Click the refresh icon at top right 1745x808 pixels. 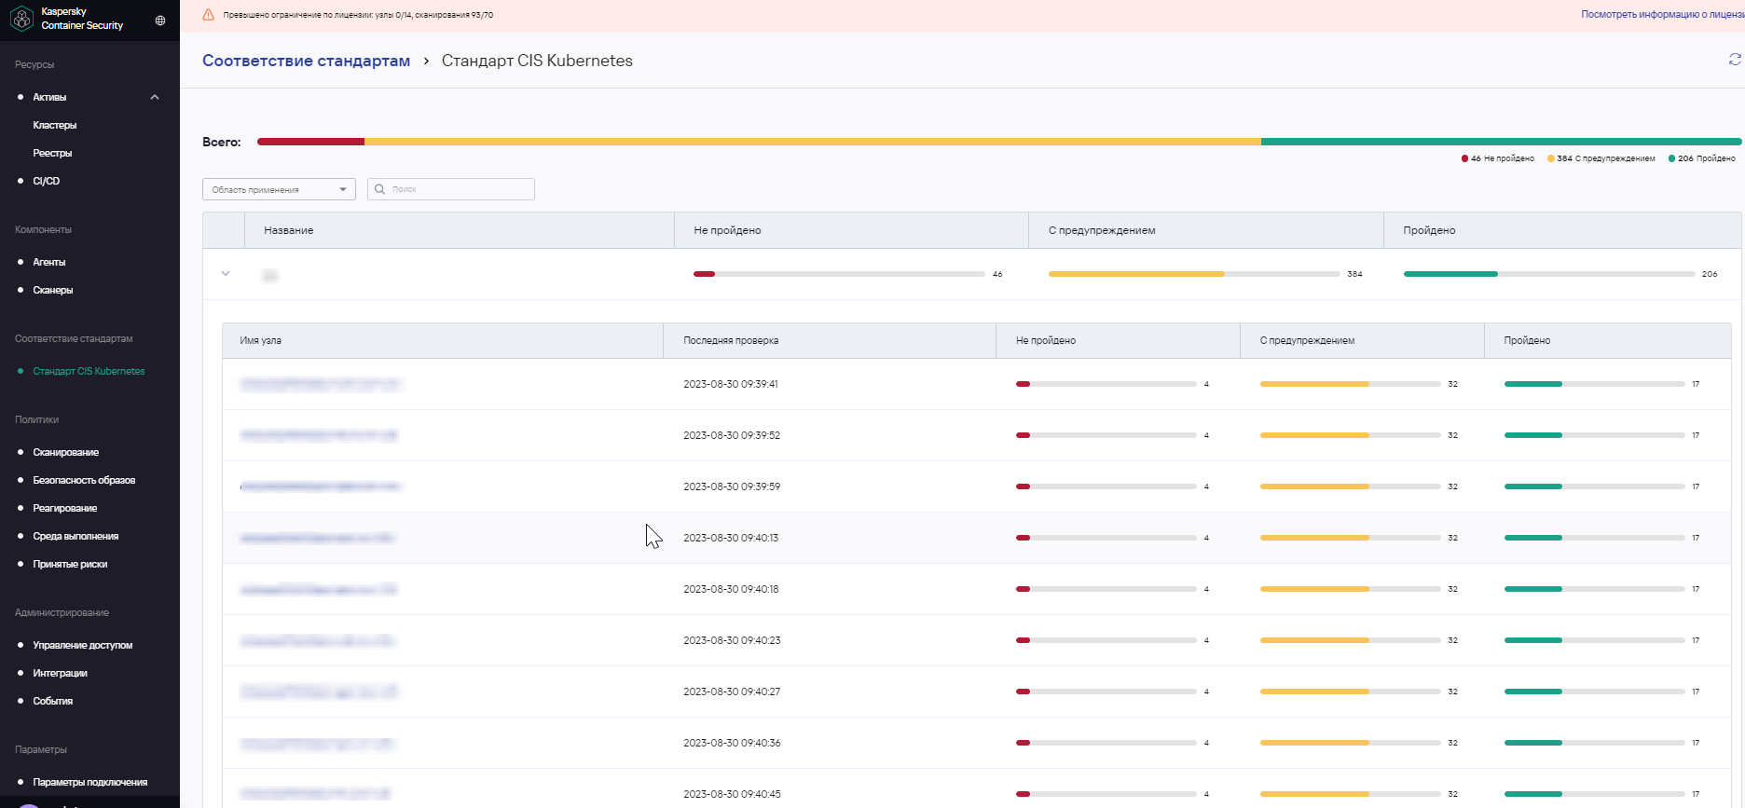tap(1734, 60)
